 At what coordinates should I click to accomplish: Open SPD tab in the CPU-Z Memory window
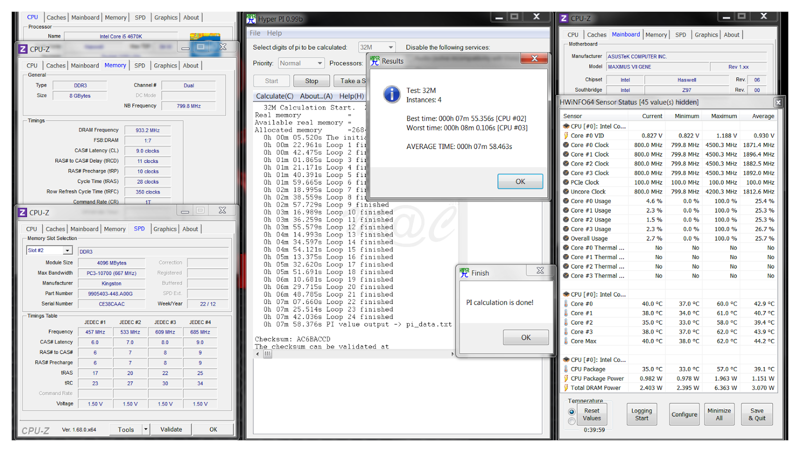coord(140,65)
